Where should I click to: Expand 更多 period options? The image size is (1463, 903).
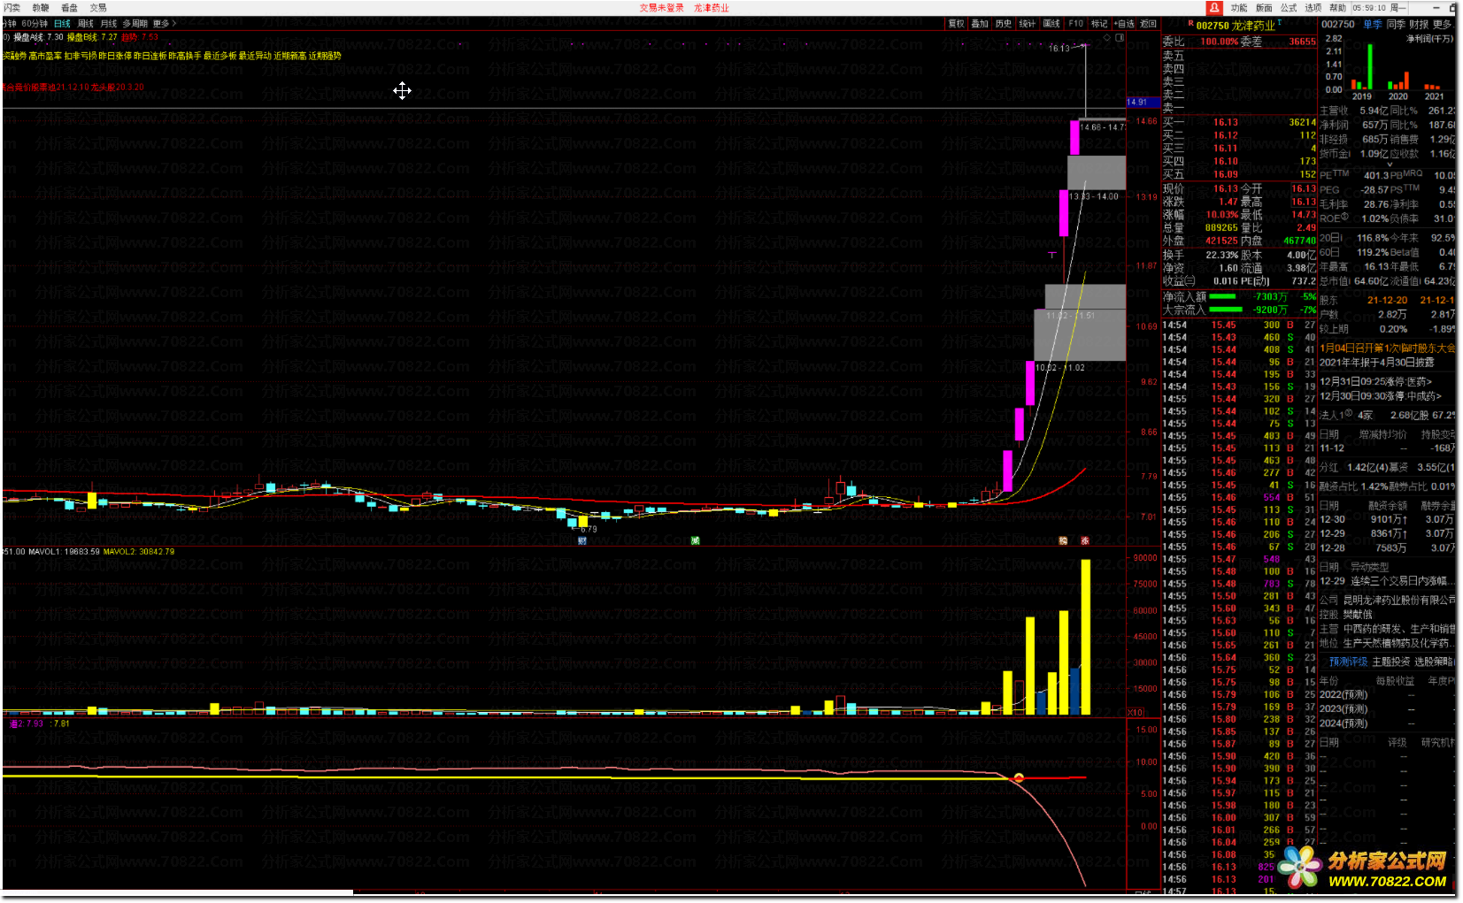163,23
